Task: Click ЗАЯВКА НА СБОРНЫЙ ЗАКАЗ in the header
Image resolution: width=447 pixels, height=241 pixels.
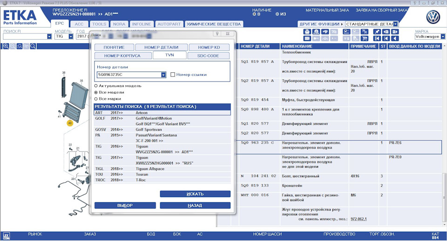Action: [382, 10]
